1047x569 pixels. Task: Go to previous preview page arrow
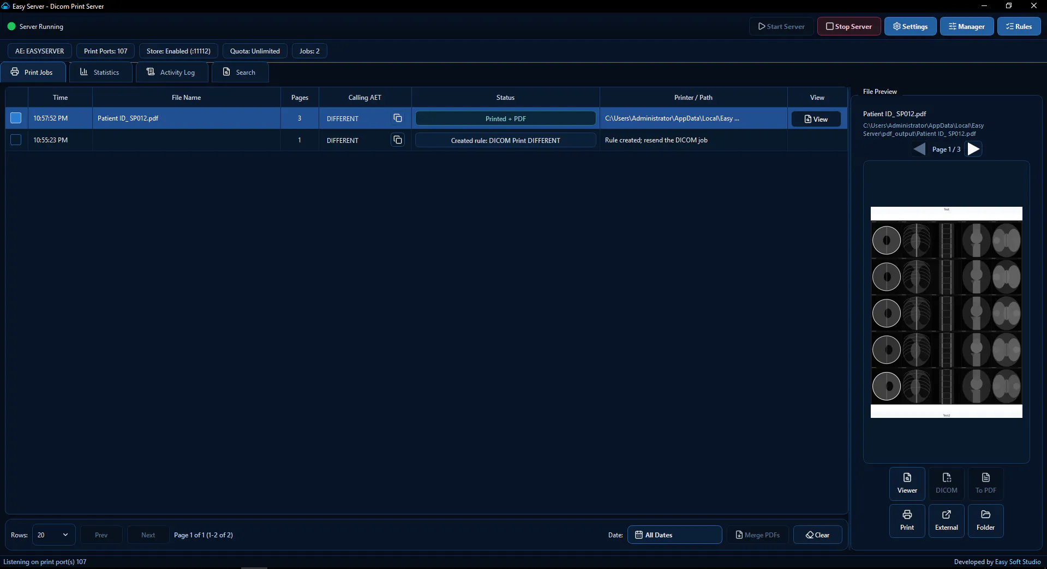(920, 149)
